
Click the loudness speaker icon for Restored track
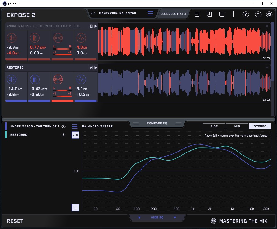click(x=11, y=80)
